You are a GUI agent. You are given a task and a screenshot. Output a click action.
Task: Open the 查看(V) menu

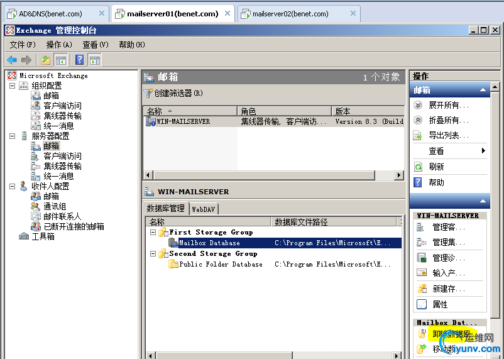tap(96, 45)
